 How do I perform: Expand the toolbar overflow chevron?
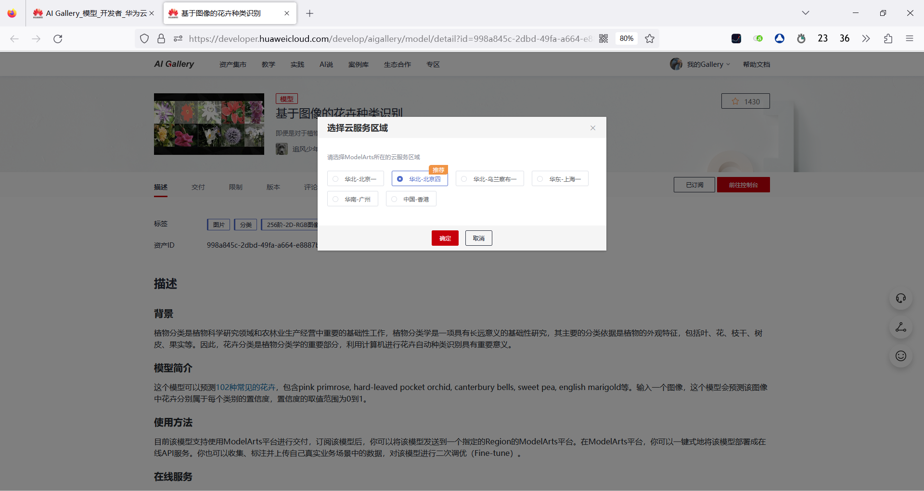point(866,38)
